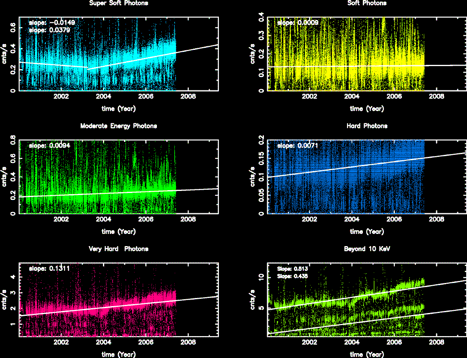Click the "Slope: 0.513" label
Viewport: 467px width, 358px height.
click(x=292, y=268)
